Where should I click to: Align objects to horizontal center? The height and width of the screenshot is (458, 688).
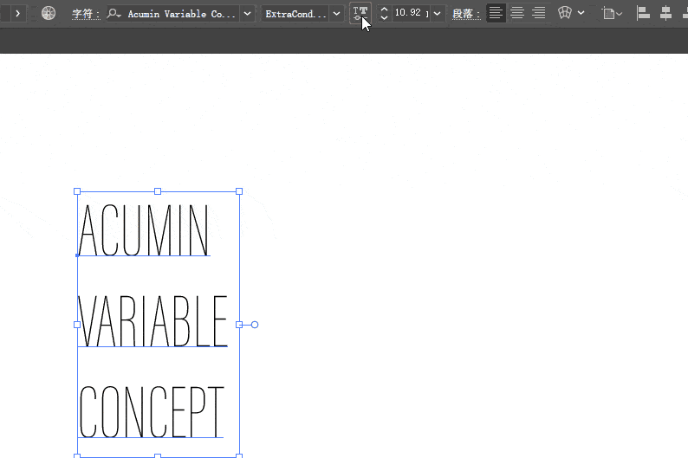(665, 13)
